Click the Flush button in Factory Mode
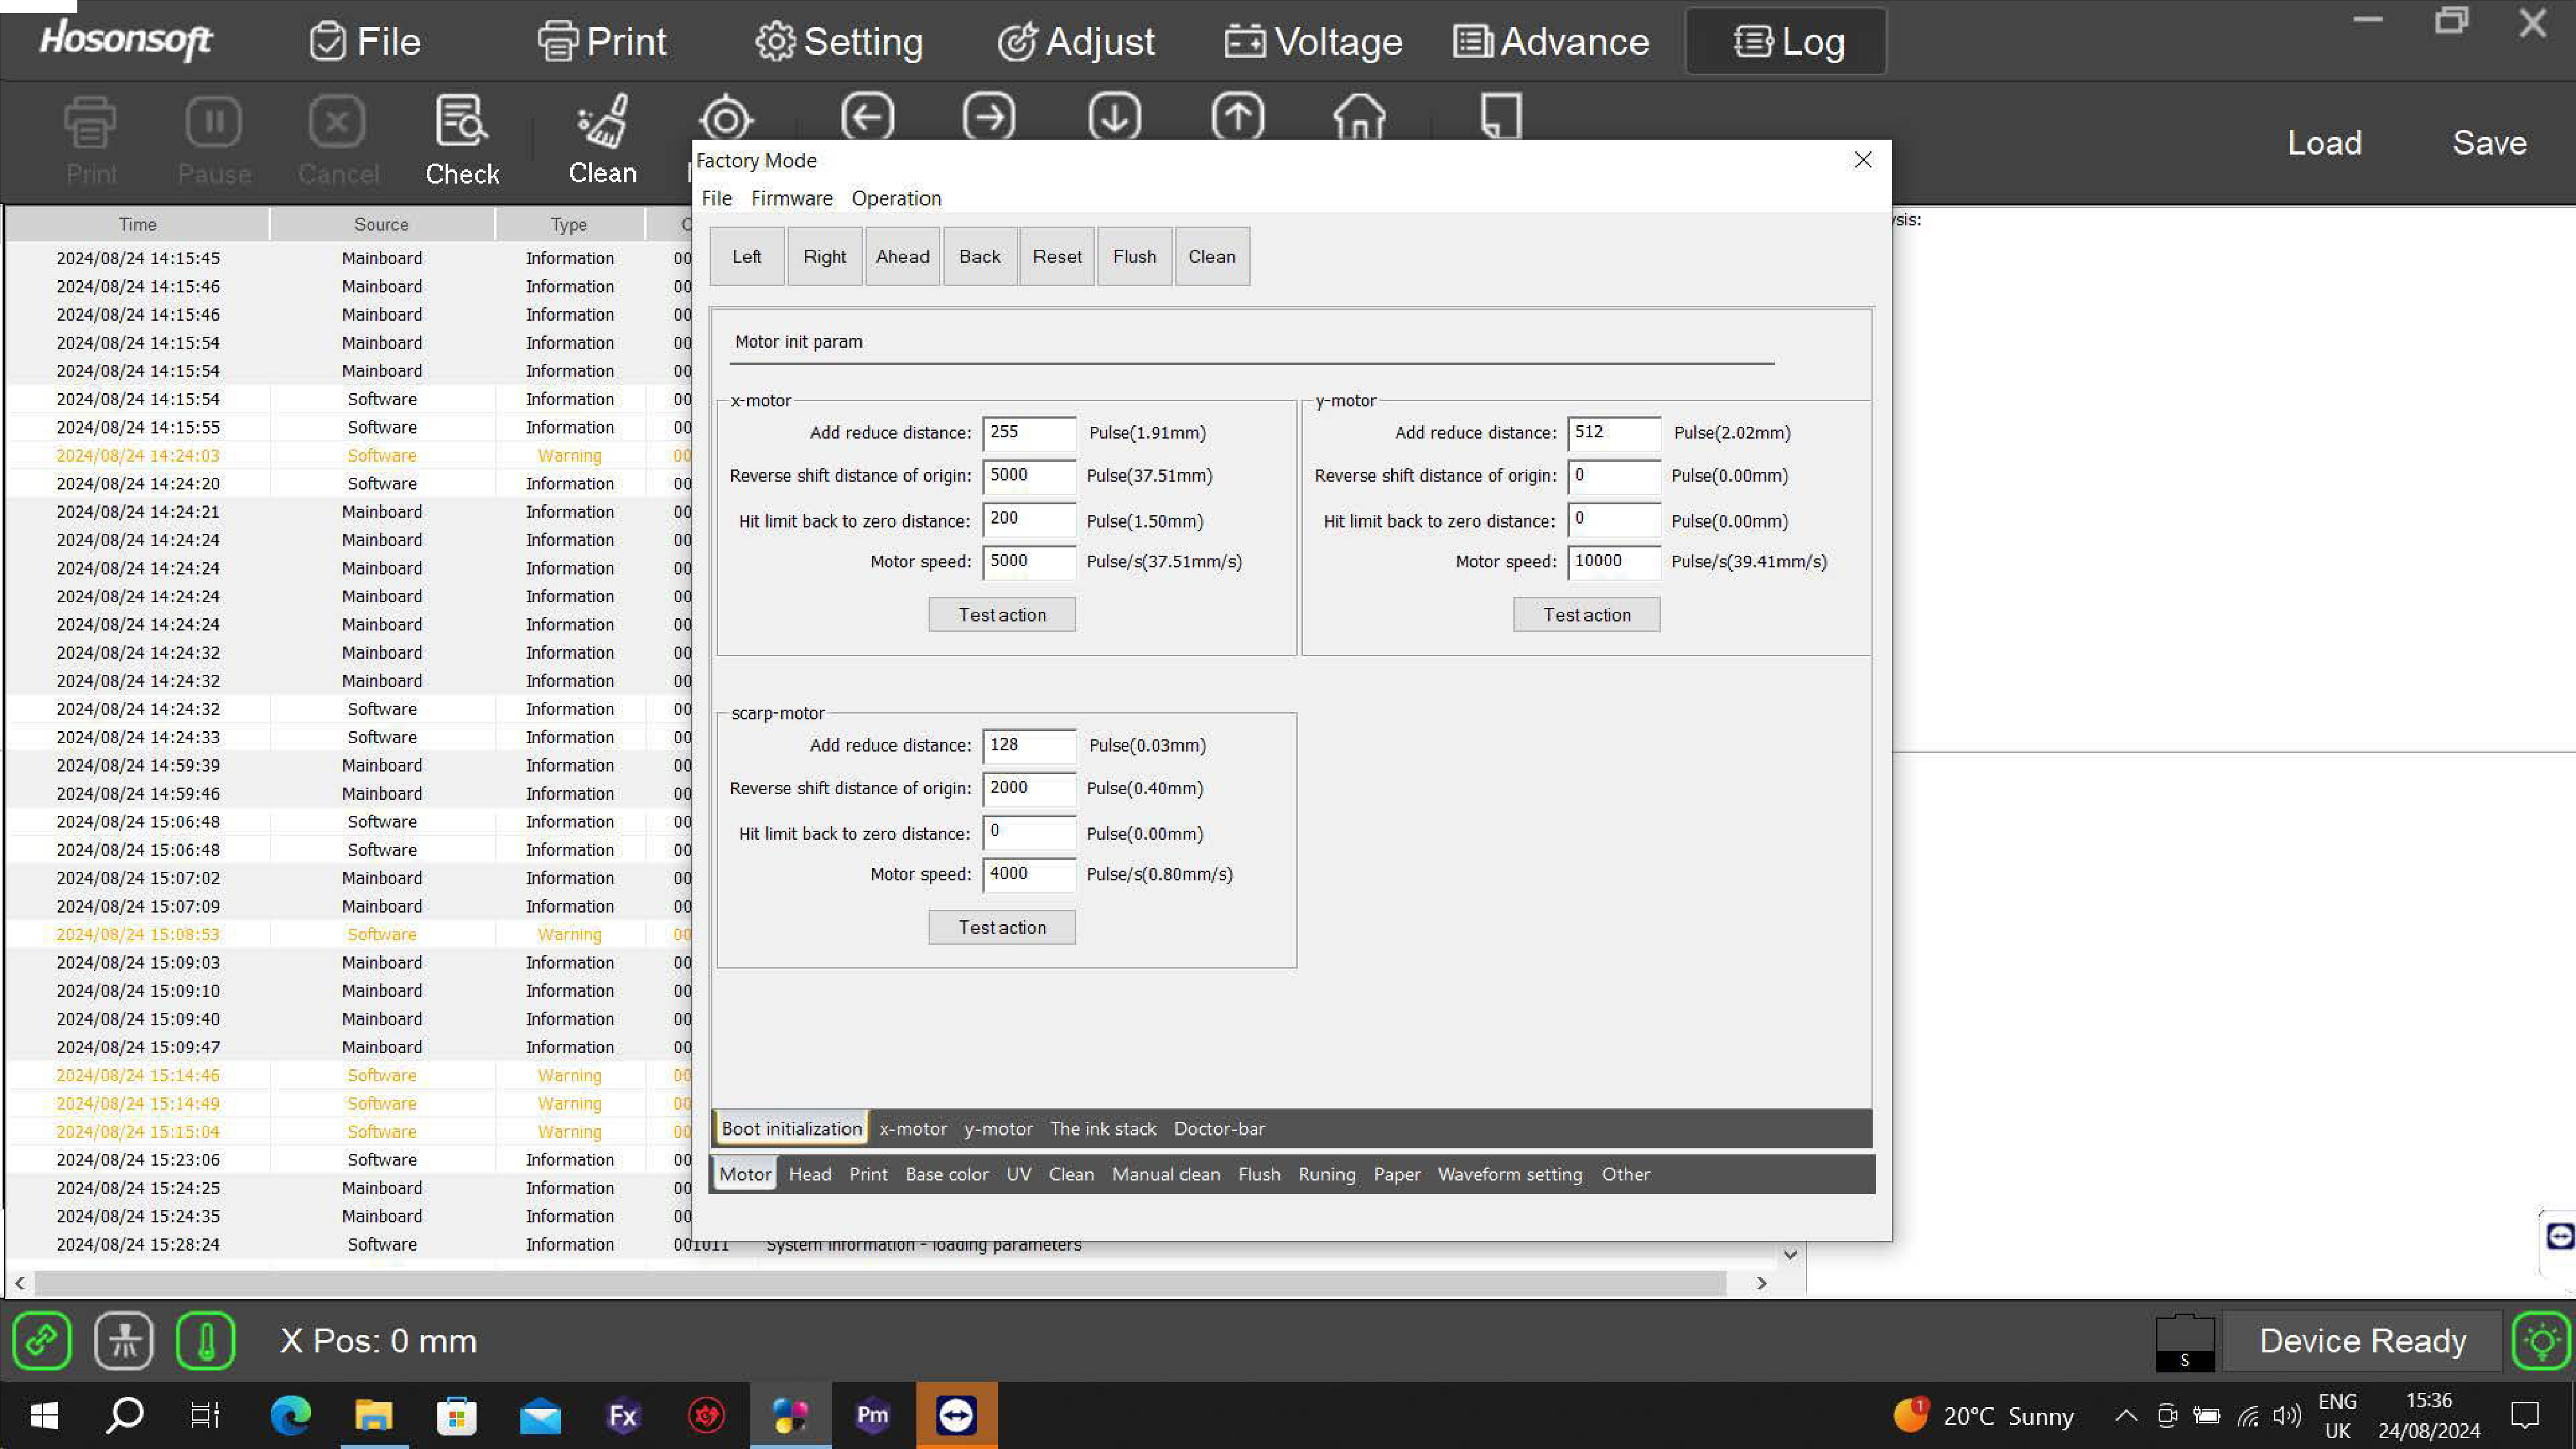Viewport: 2576px width, 1449px height. tap(1134, 257)
